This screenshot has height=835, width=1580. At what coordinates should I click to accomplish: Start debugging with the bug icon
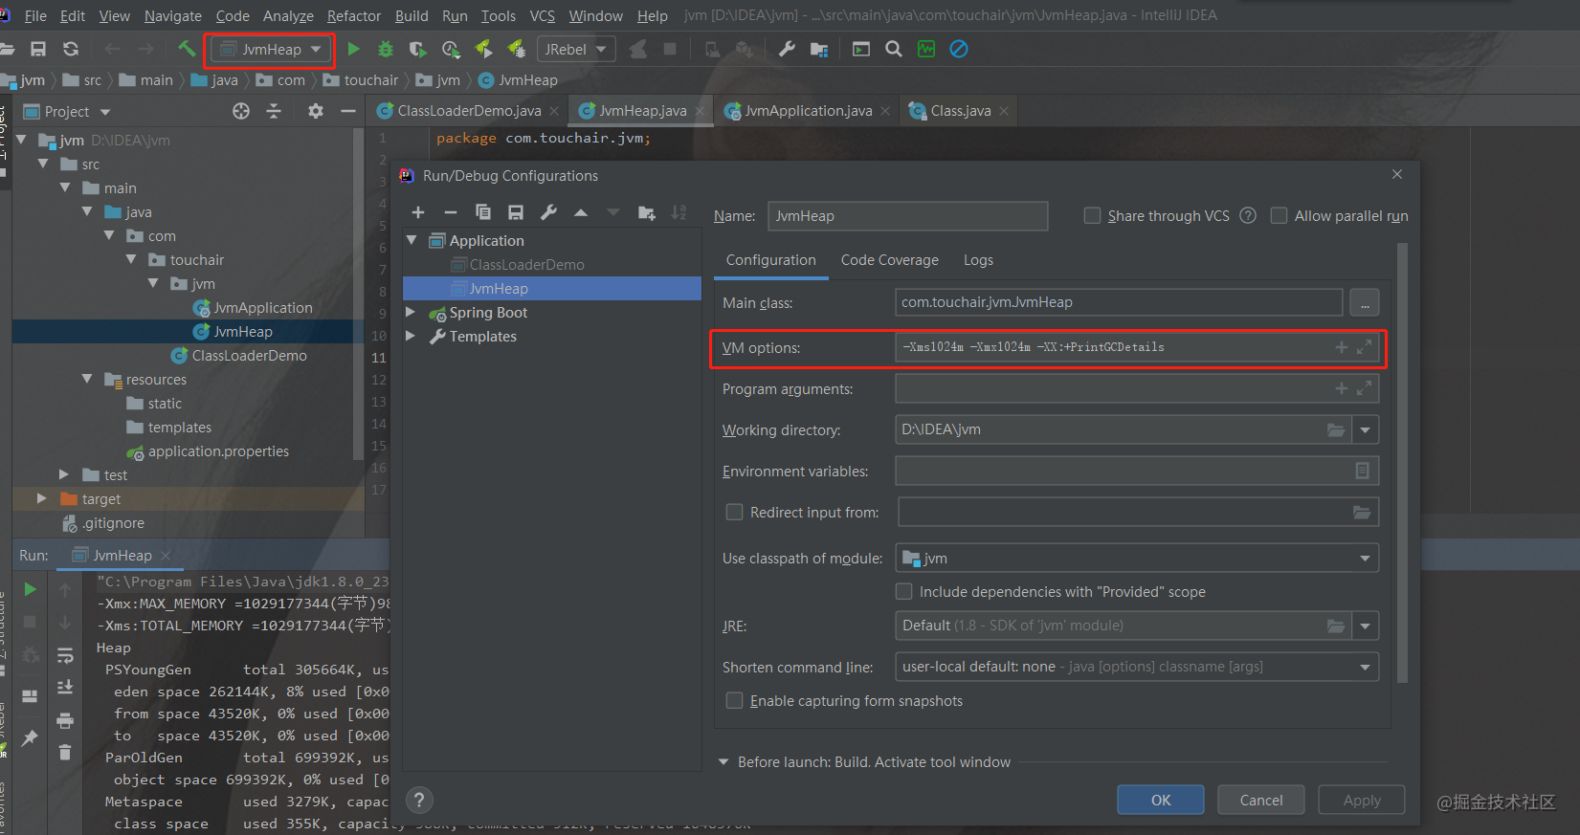point(386,49)
